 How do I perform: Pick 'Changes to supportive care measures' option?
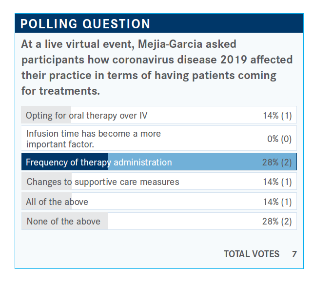point(102,182)
